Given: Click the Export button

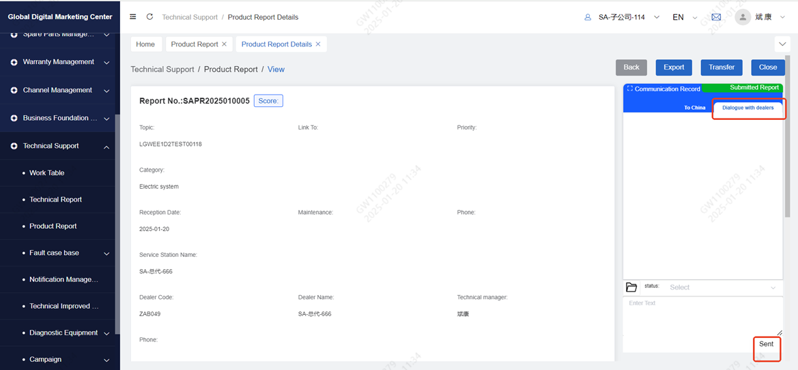Looking at the screenshot, I should click(673, 67).
